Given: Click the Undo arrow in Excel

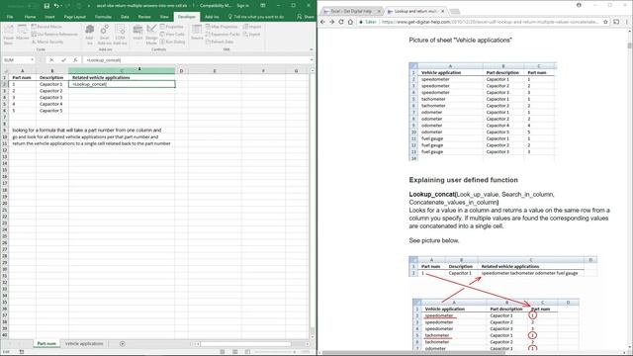Looking at the screenshot, I should (56, 6).
